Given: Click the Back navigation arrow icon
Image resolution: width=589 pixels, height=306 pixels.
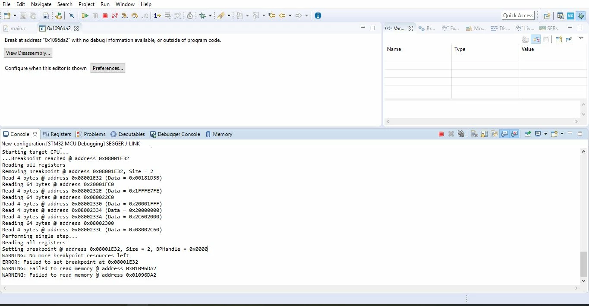Looking at the screenshot, I should 282,16.
